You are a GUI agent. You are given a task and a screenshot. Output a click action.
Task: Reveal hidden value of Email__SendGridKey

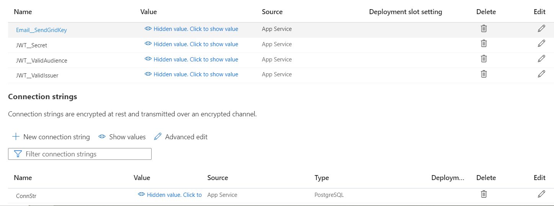click(x=191, y=29)
